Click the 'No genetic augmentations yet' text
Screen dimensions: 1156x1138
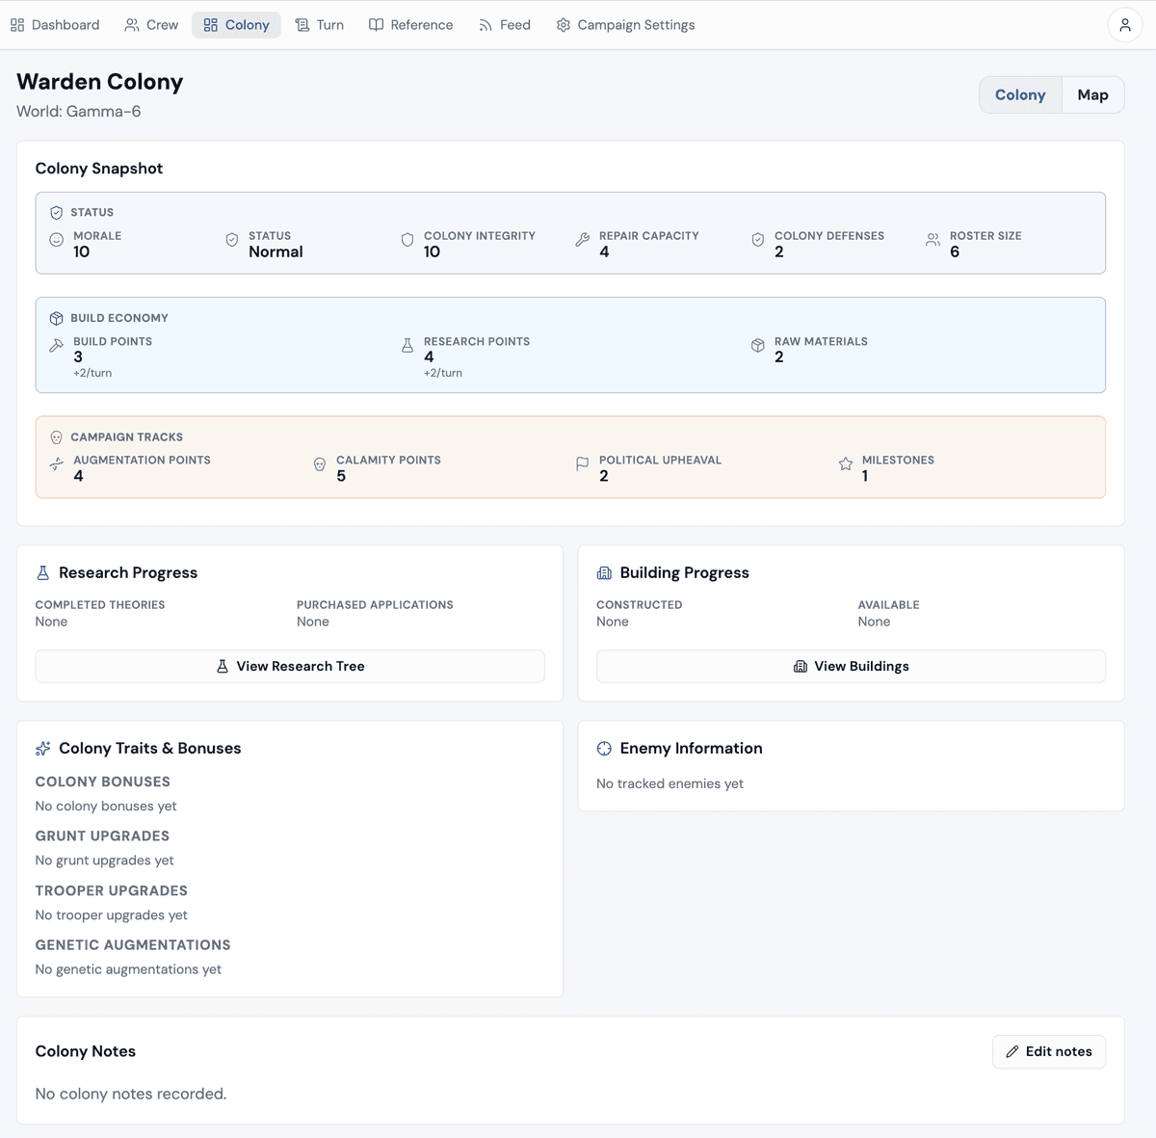pos(128,970)
